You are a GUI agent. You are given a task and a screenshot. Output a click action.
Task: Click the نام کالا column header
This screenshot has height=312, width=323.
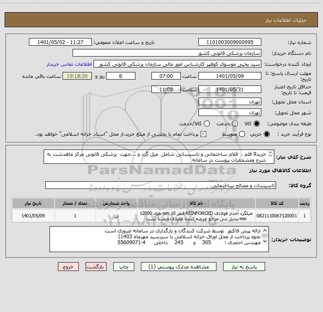point(196,203)
